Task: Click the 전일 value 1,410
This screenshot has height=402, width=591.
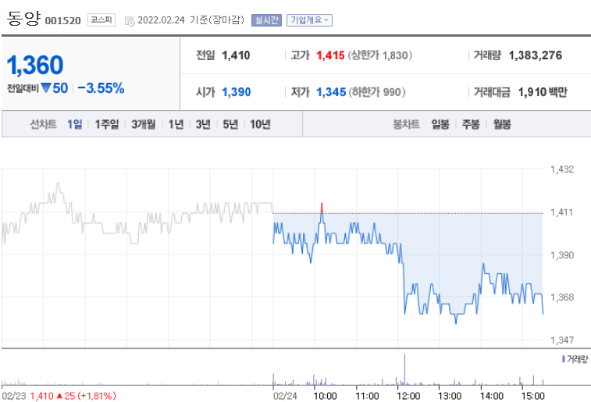Action: click(236, 55)
